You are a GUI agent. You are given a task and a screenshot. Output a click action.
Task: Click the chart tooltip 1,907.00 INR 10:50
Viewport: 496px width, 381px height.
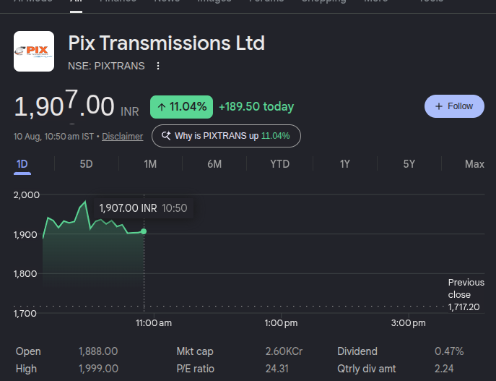(143, 208)
